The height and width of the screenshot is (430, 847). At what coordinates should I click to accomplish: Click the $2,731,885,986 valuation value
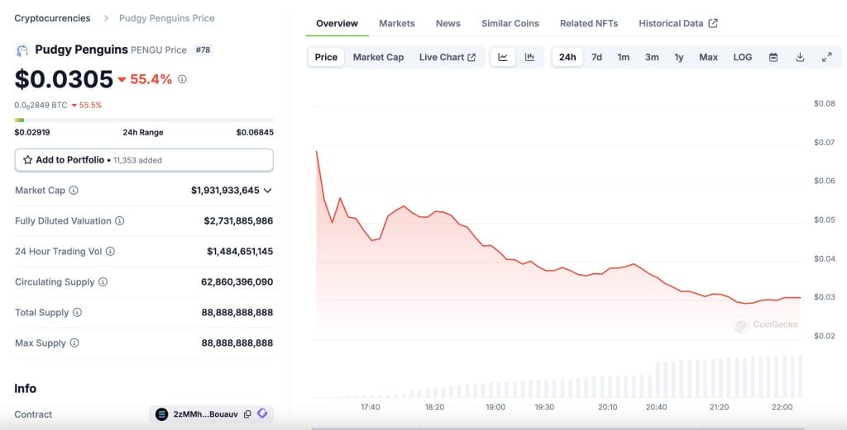pos(238,221)
